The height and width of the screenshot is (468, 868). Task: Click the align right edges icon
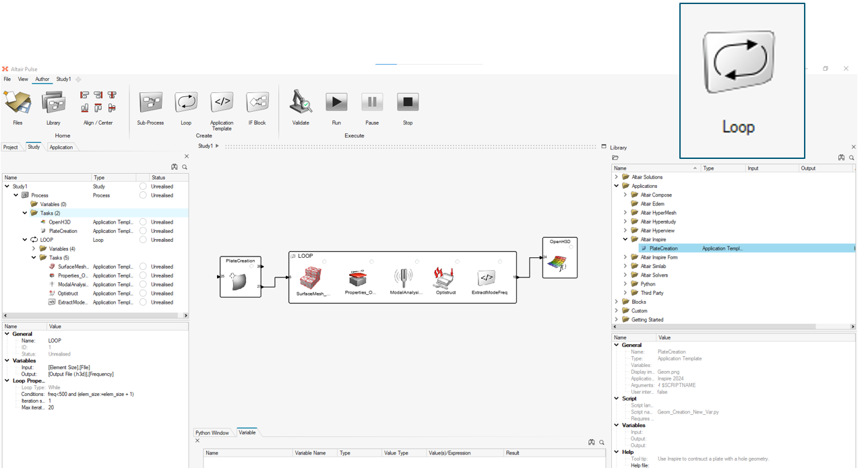(x=98, y=96)
